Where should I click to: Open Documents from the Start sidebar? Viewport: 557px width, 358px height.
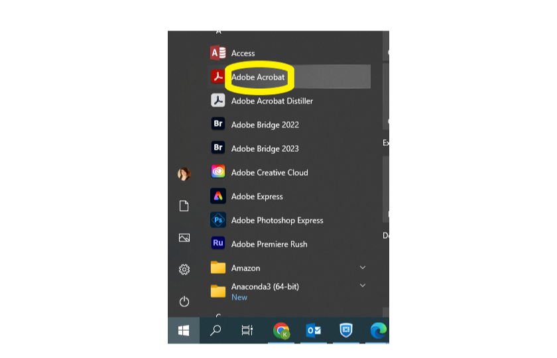pyautogui.click(x=184, y=206)
